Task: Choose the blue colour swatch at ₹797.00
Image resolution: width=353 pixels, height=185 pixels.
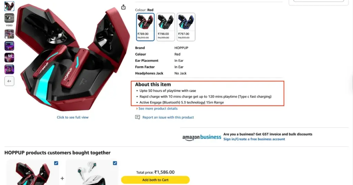Action: click(186, 27)
